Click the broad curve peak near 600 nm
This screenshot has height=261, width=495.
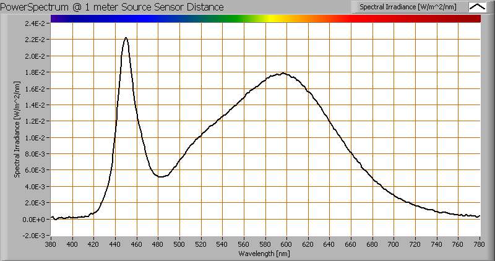coord(283,74)
